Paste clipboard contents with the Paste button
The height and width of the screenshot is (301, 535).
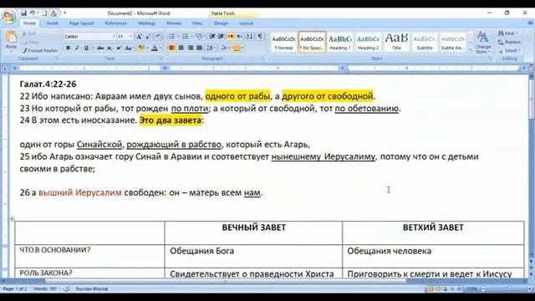point(11,41)
